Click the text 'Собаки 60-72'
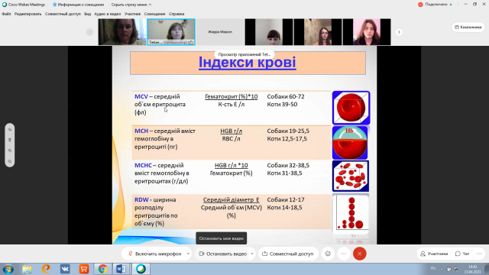This screenshot has width=489, height=275. [x=286, y=97]
